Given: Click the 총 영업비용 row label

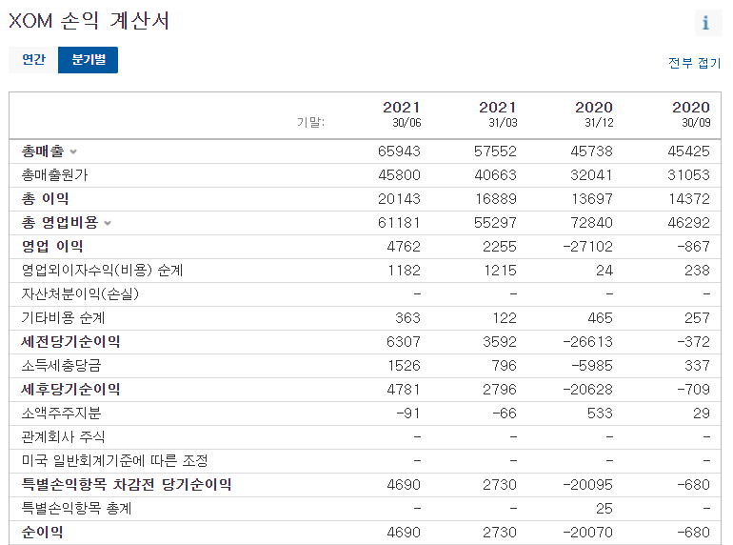Looking at the screenshot, I should (60, 222).
